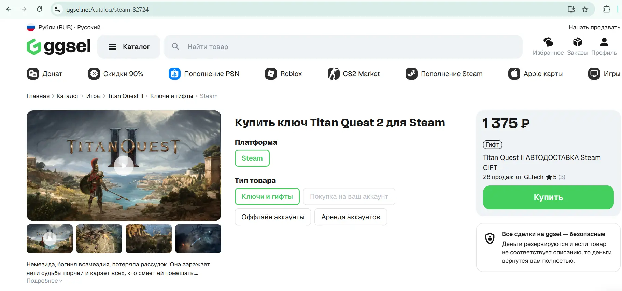Open browser extensions puzzle icon
The width and height of the screenshot is (622, 291).
(607, 9)
